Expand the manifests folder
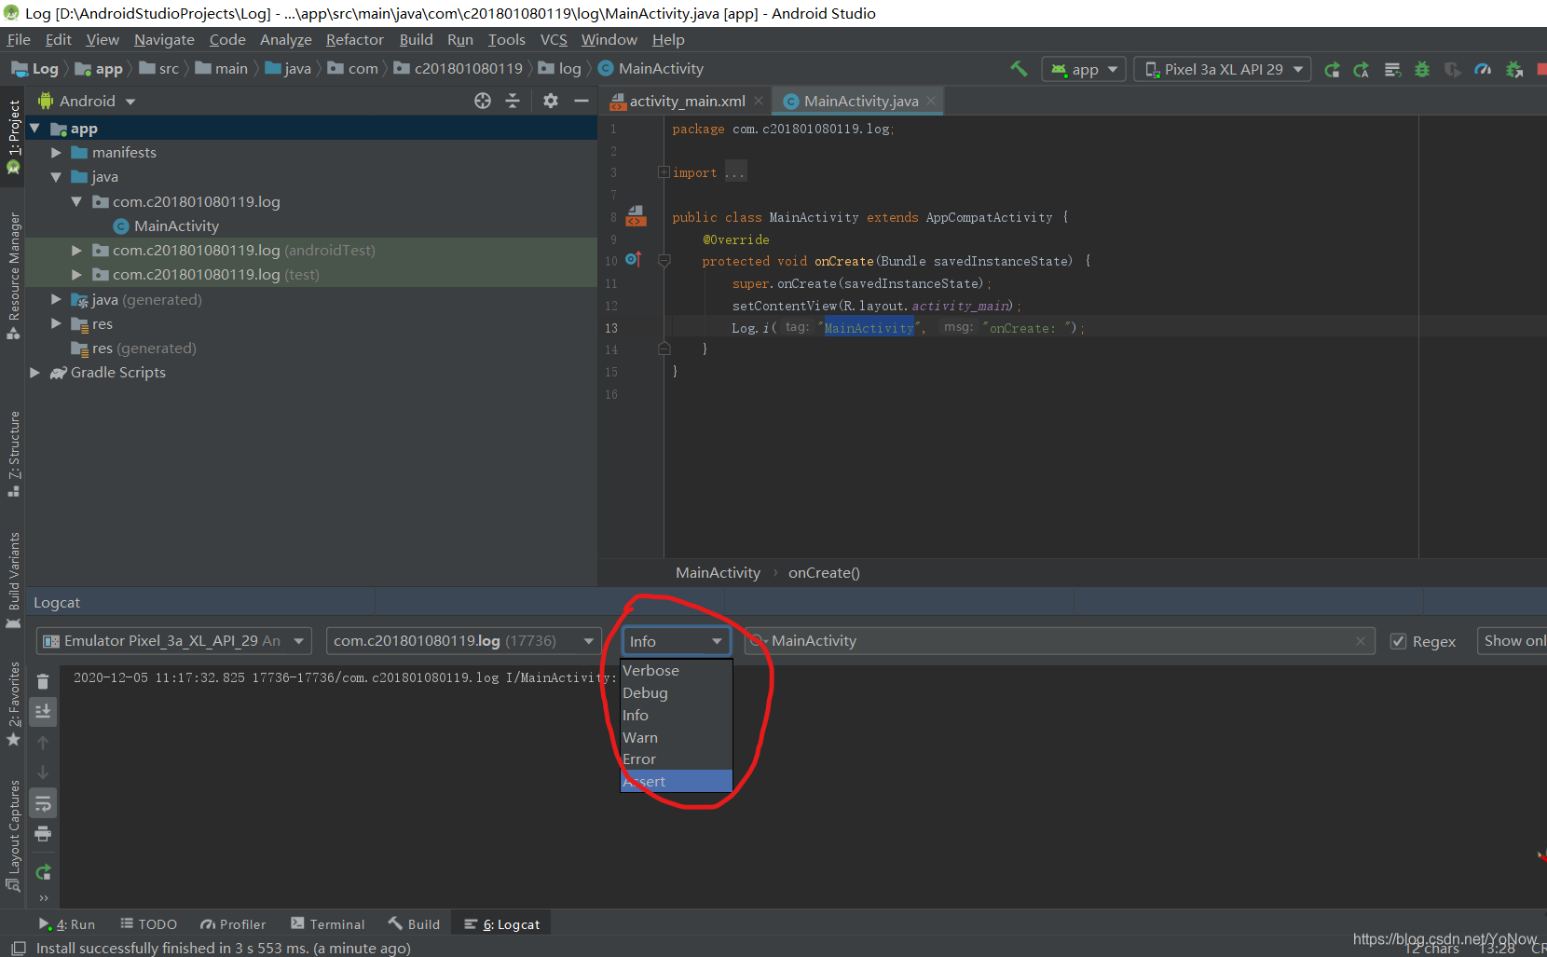Image resolution: width=1547 pixels, height=957 pixels. (x=56, y=153)
